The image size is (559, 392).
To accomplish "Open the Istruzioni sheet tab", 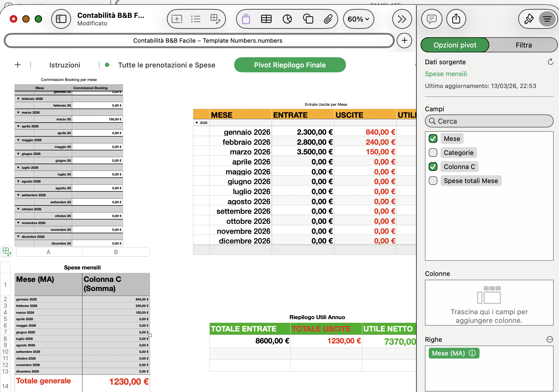I will point(65,65).
